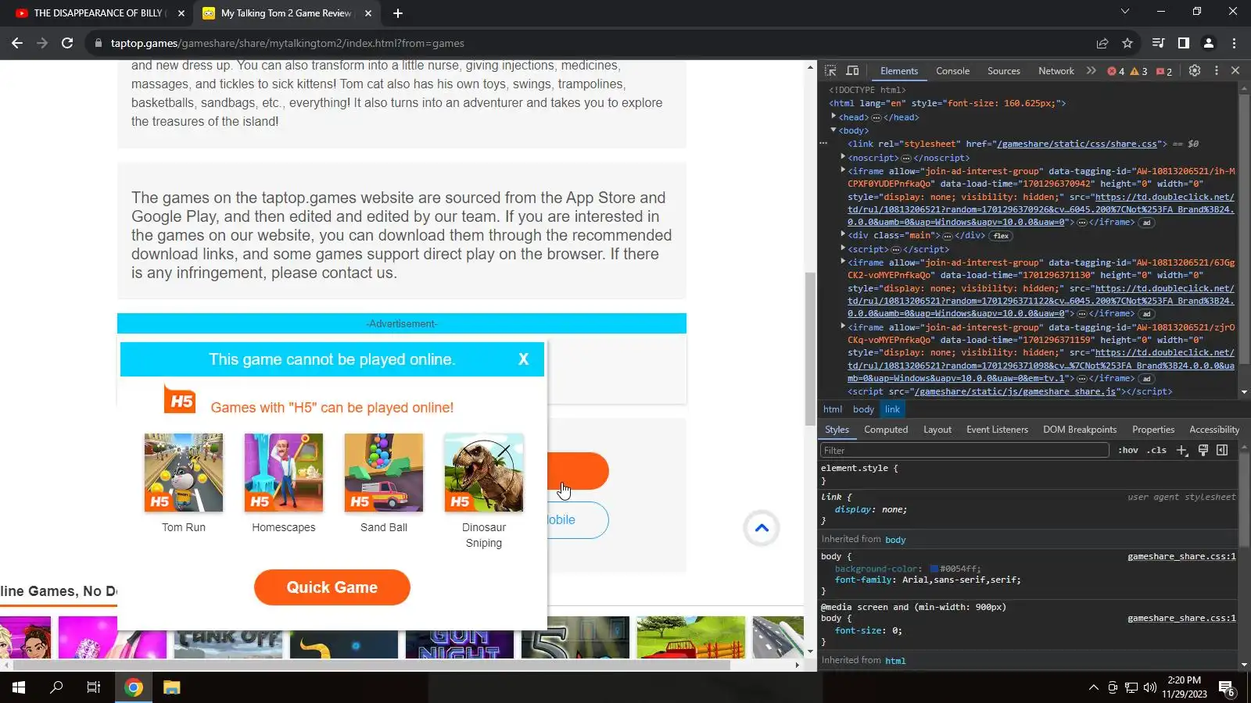Click the Quick Game button
Image resolution: width=1251 pixels, height=703 pixels.
click(x=332, y=587)
